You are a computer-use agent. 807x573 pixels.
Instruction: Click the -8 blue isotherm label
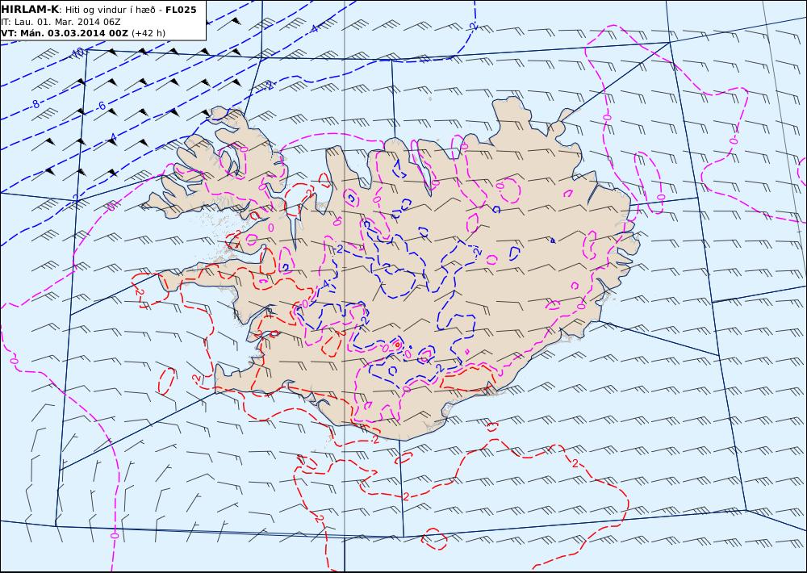36,104
